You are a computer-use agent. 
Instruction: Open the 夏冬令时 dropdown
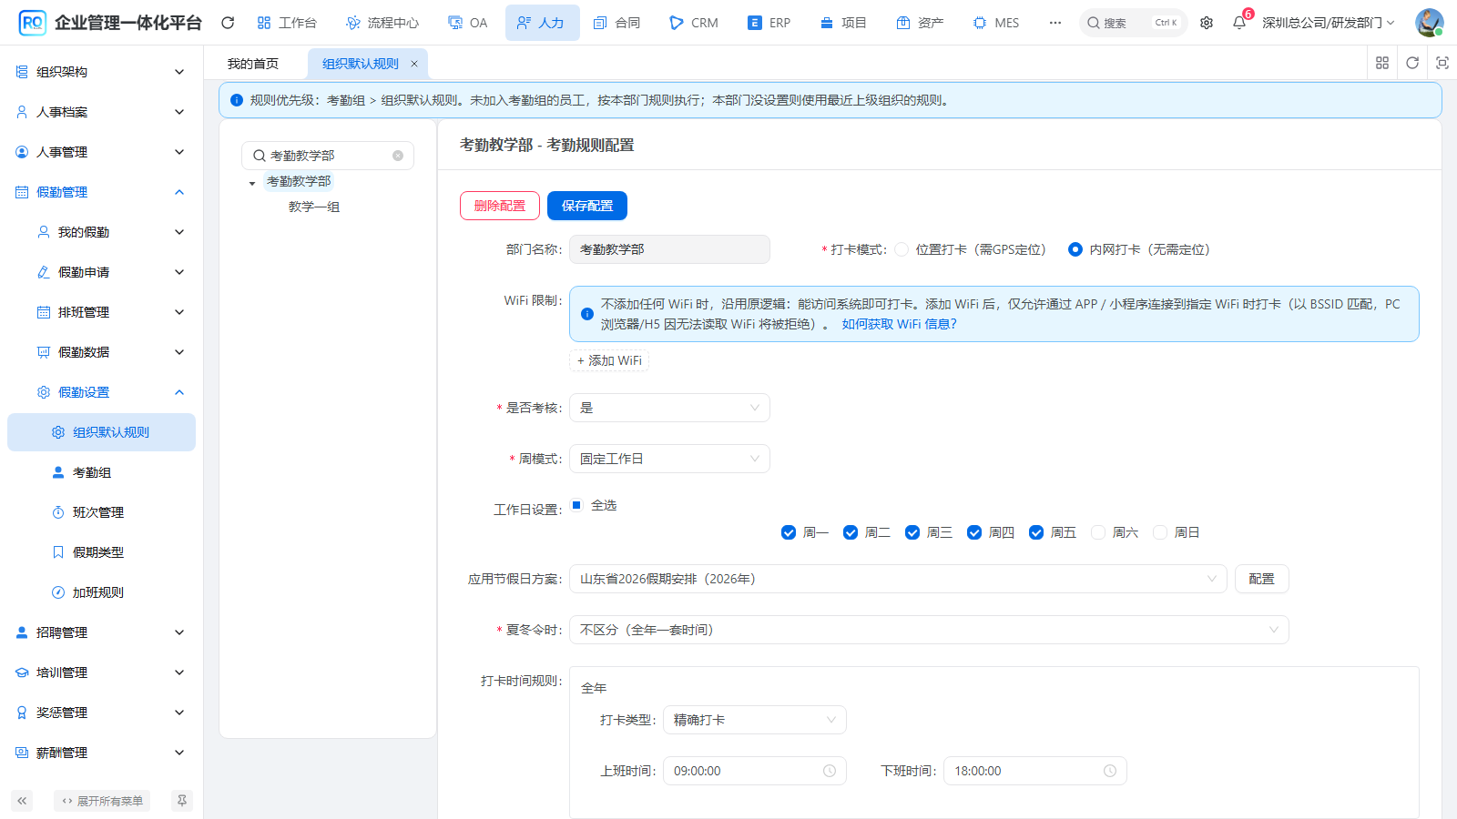tap(929, 630)
